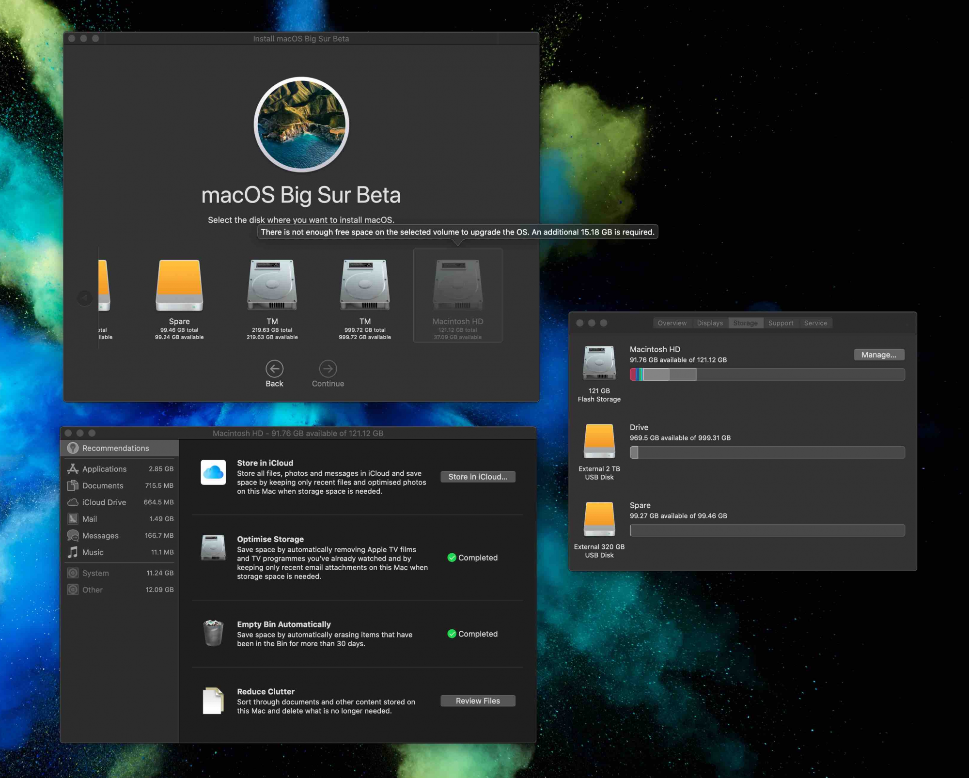The width and height of the screenshot is (969, 778).
Task: Close the About This Mac window
Action: pyautogui.click(x=579, y=323)
